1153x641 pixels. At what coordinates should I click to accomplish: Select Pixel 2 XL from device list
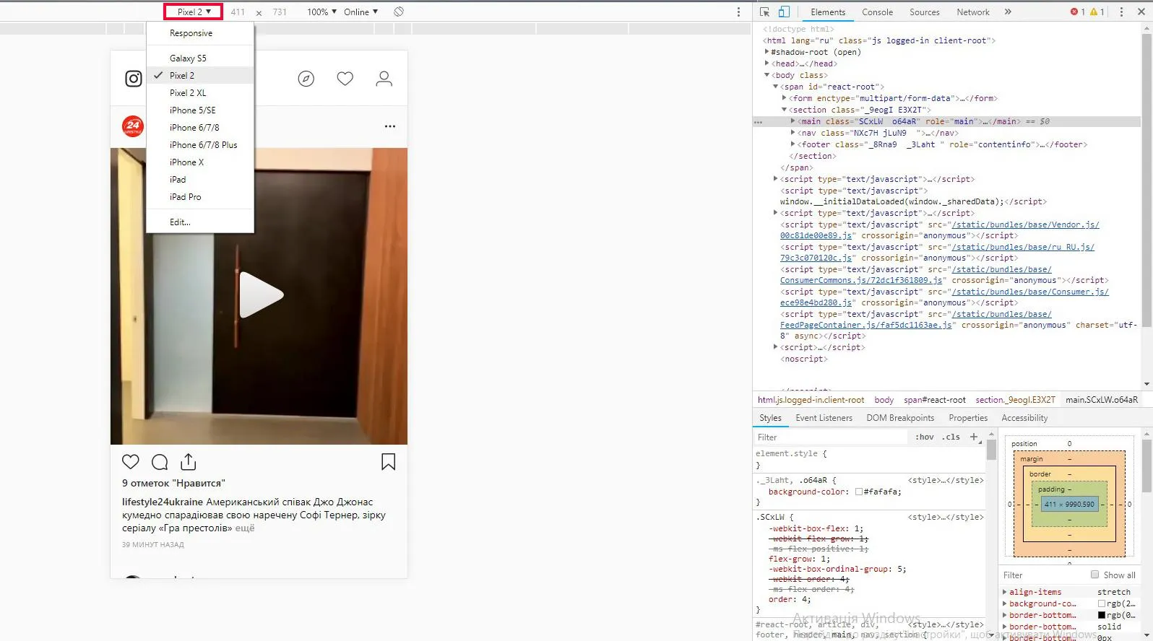point(200,93)
